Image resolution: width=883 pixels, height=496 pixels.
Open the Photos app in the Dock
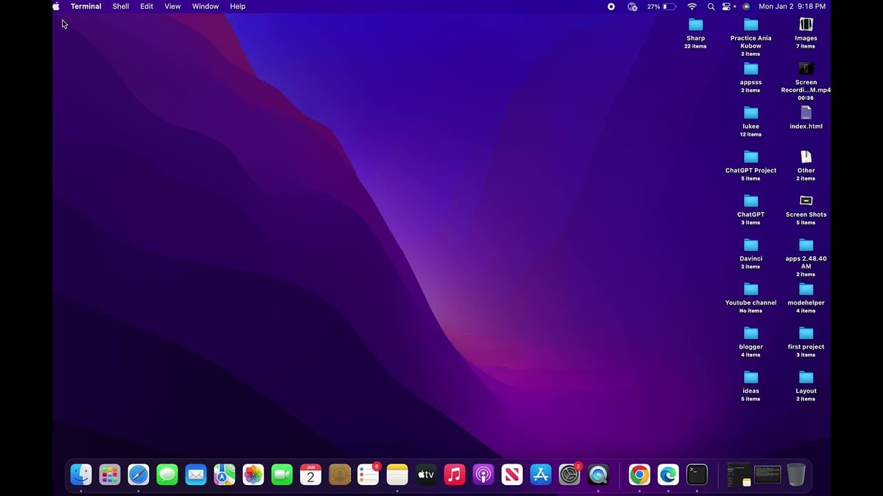click(x=253, y=475)
